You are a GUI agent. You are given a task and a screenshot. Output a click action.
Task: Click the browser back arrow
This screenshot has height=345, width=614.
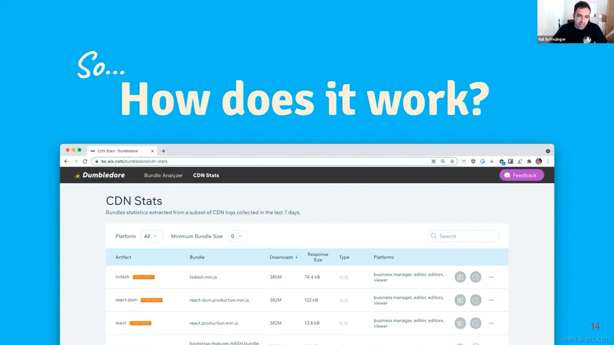(x=66, y=161)
